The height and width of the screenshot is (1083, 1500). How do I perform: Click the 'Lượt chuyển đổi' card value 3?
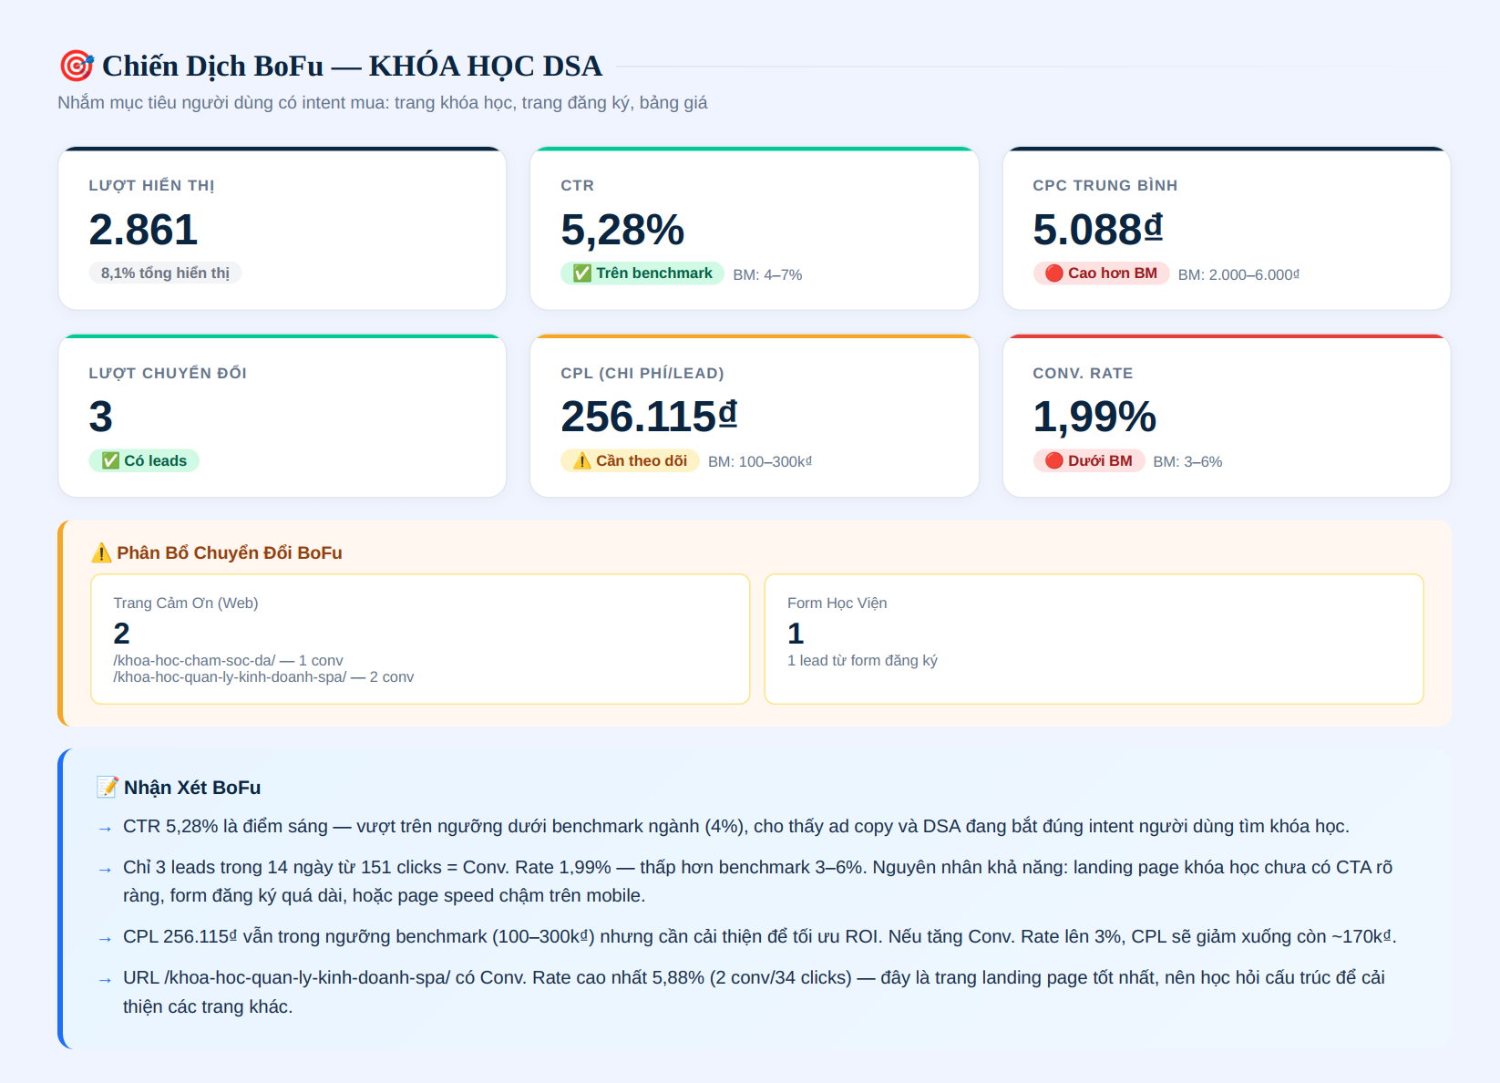pos(101,417)
